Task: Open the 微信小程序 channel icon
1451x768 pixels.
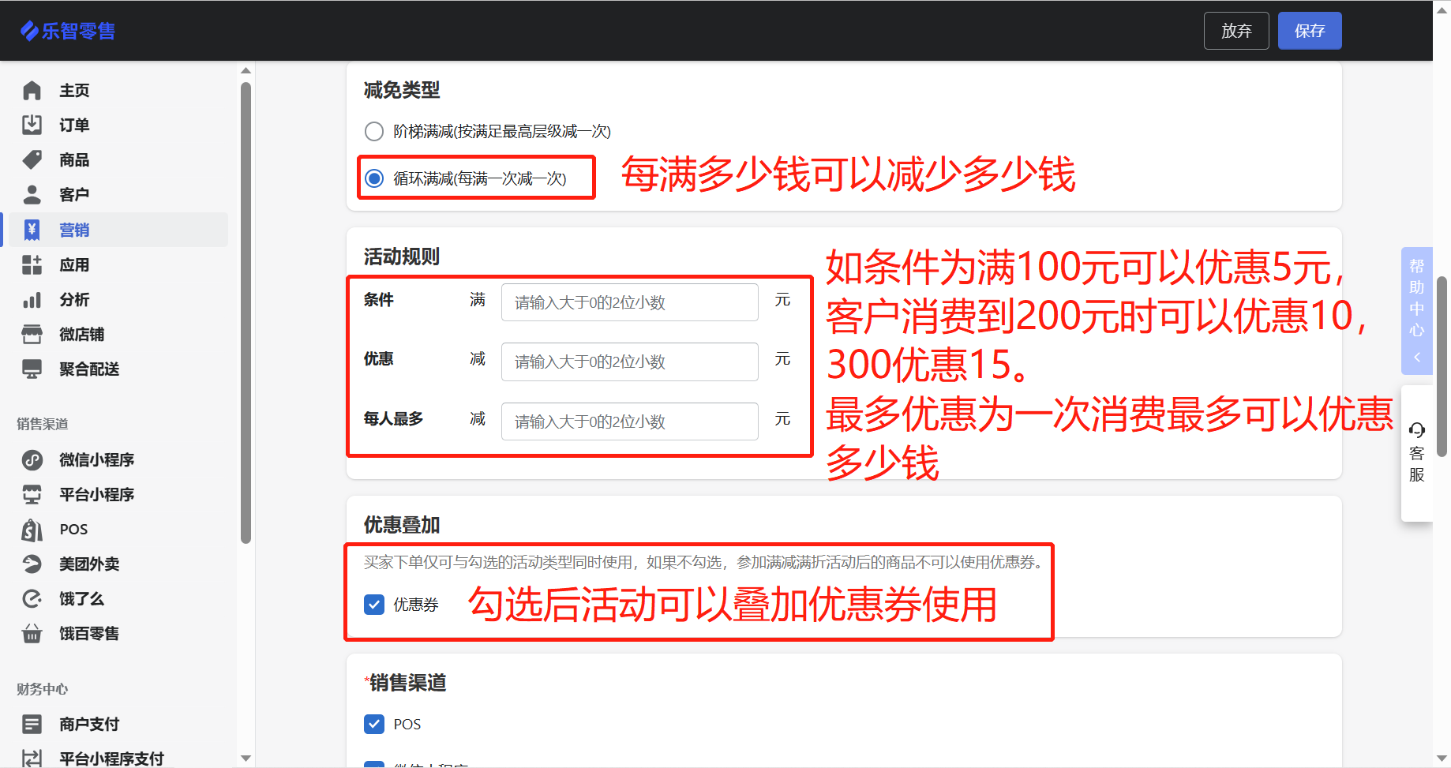Action: tap(32, 459)
